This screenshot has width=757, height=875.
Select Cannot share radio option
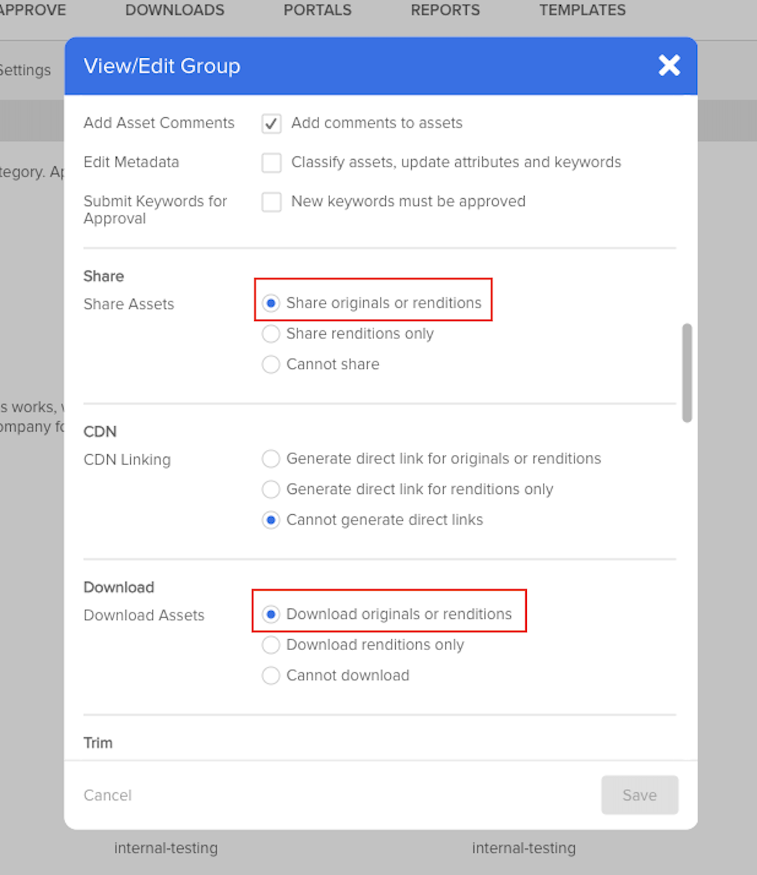point(271,364)
